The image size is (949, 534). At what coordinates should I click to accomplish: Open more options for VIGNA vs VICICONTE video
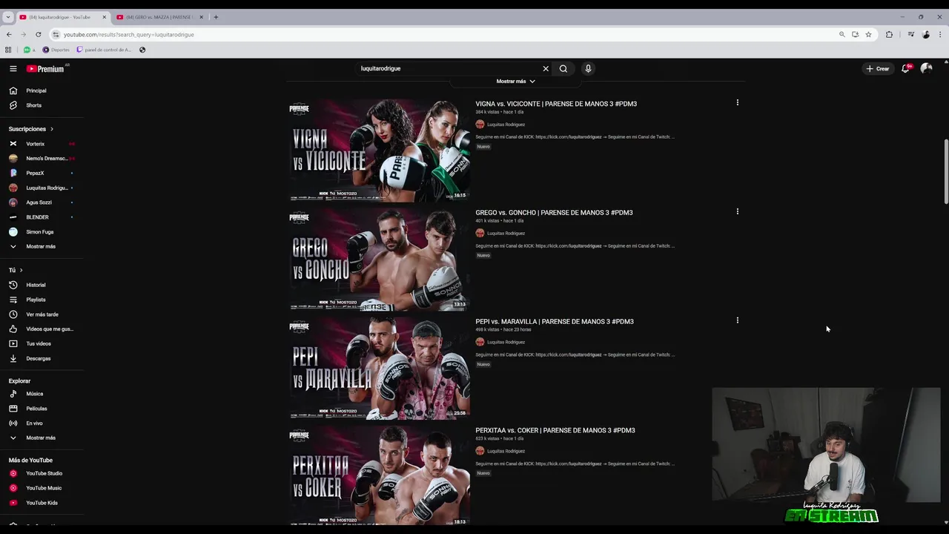click(737, 103)
